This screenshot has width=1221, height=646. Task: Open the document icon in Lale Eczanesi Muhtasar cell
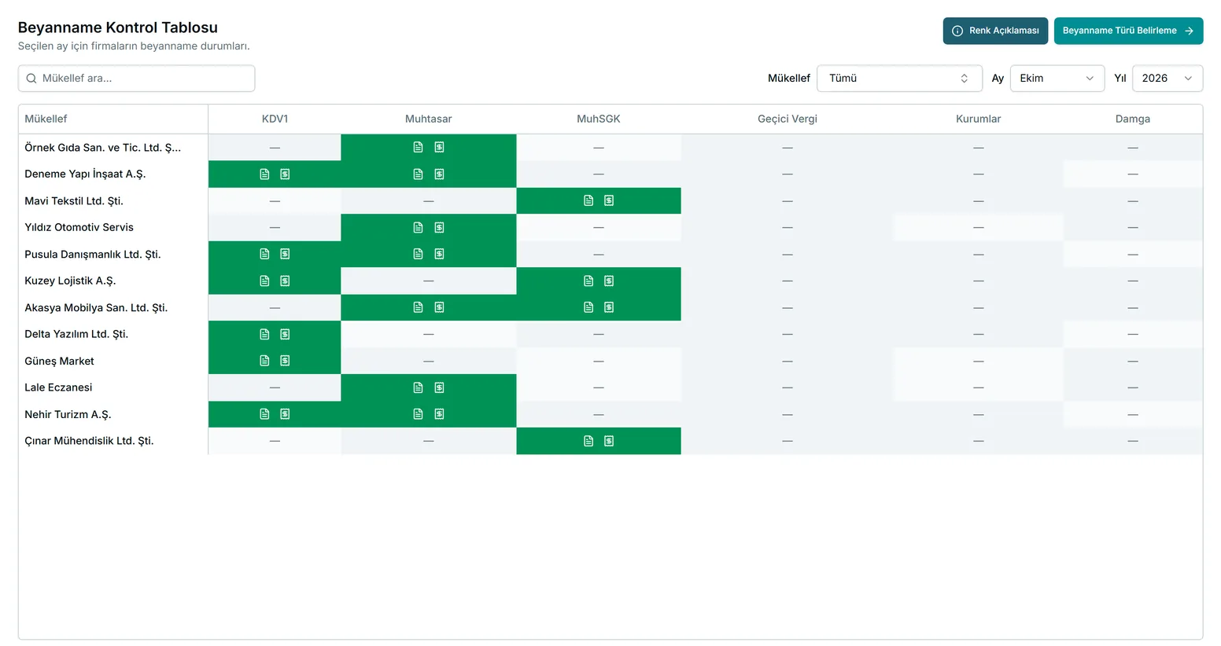[x=418, y=387]
